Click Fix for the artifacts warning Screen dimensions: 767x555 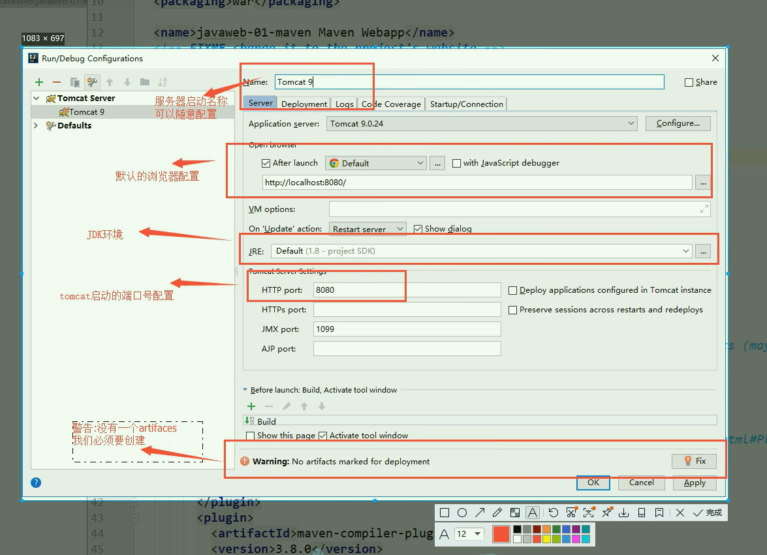coord(694,460)
